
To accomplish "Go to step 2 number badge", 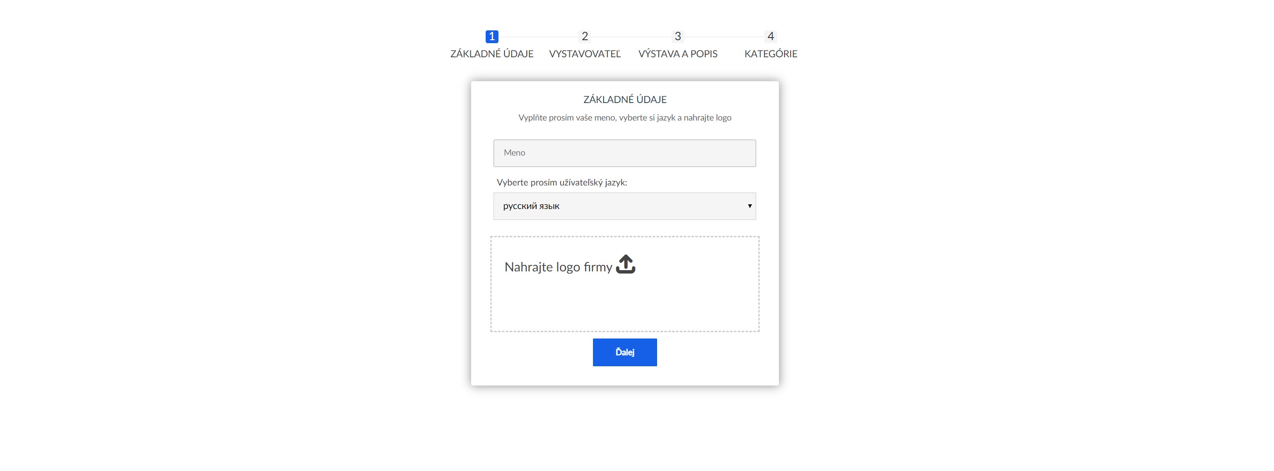I will pyautogui.click(x=584, y=37).
